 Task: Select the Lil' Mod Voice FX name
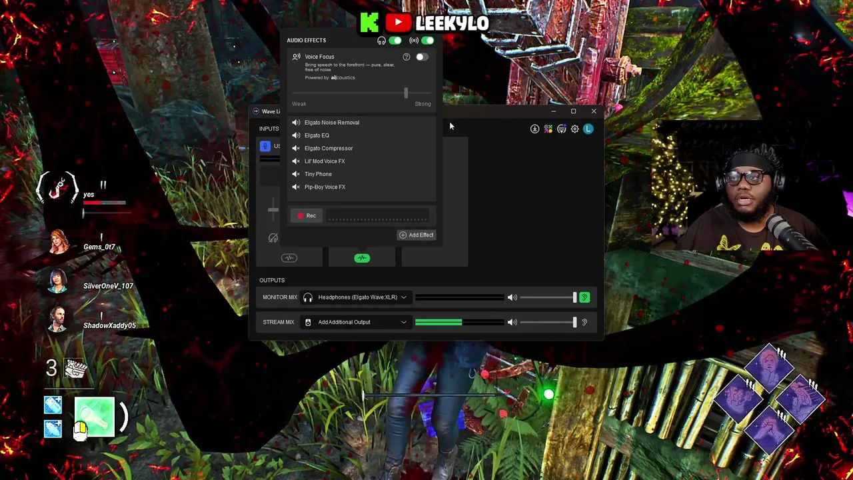pos(325,161)
